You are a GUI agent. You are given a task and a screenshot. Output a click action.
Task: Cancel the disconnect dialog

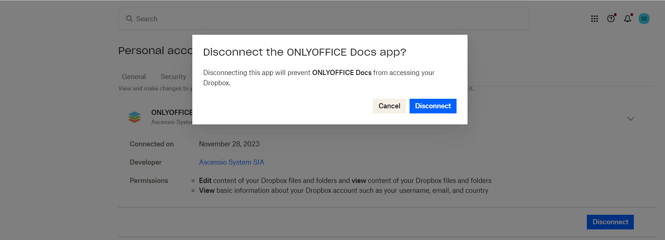pyautogui.click(x=389, y=106)
